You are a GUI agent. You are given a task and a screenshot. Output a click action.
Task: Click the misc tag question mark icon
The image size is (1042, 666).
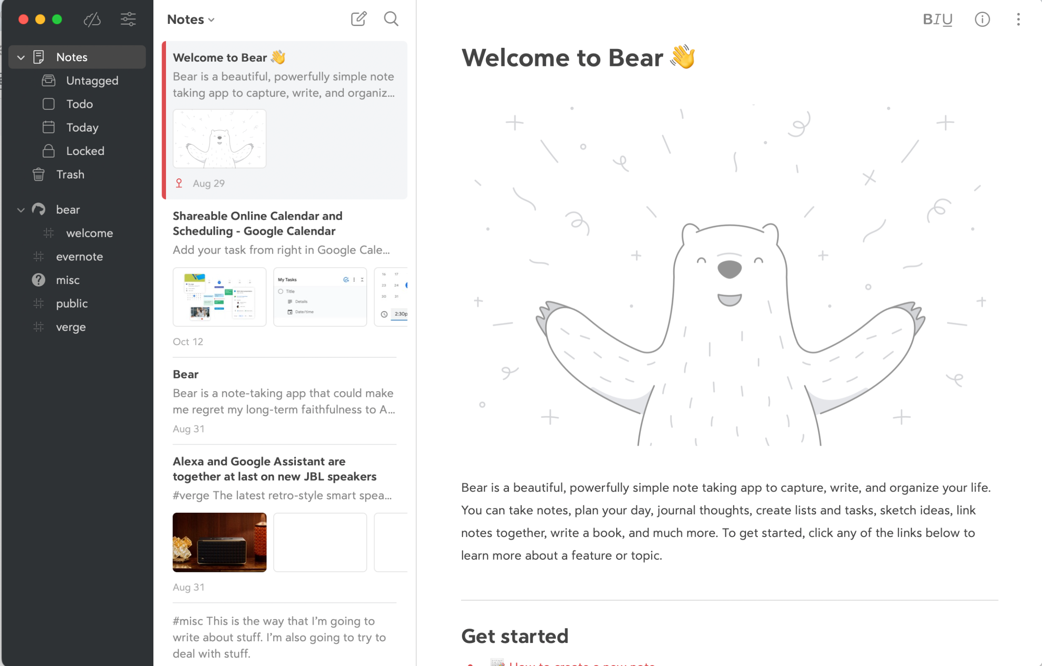pos(39,280)
